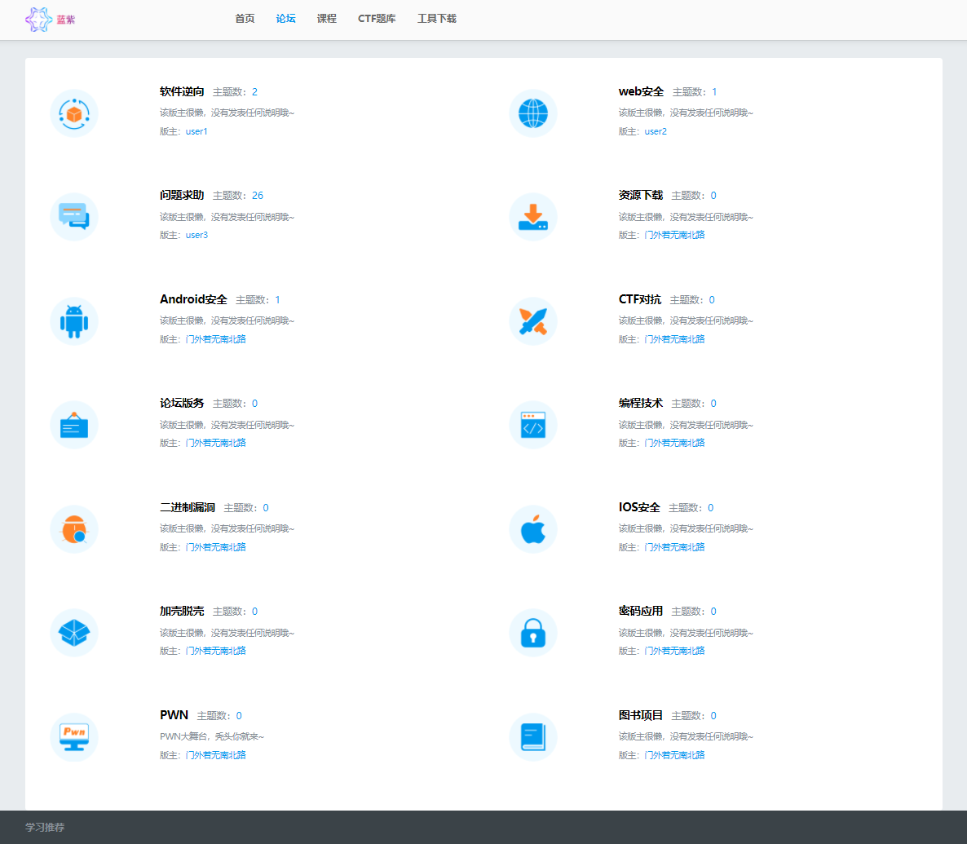Open 工具下载 from the top menu
The height and width of the screenshot is (844, 967).
436,19
